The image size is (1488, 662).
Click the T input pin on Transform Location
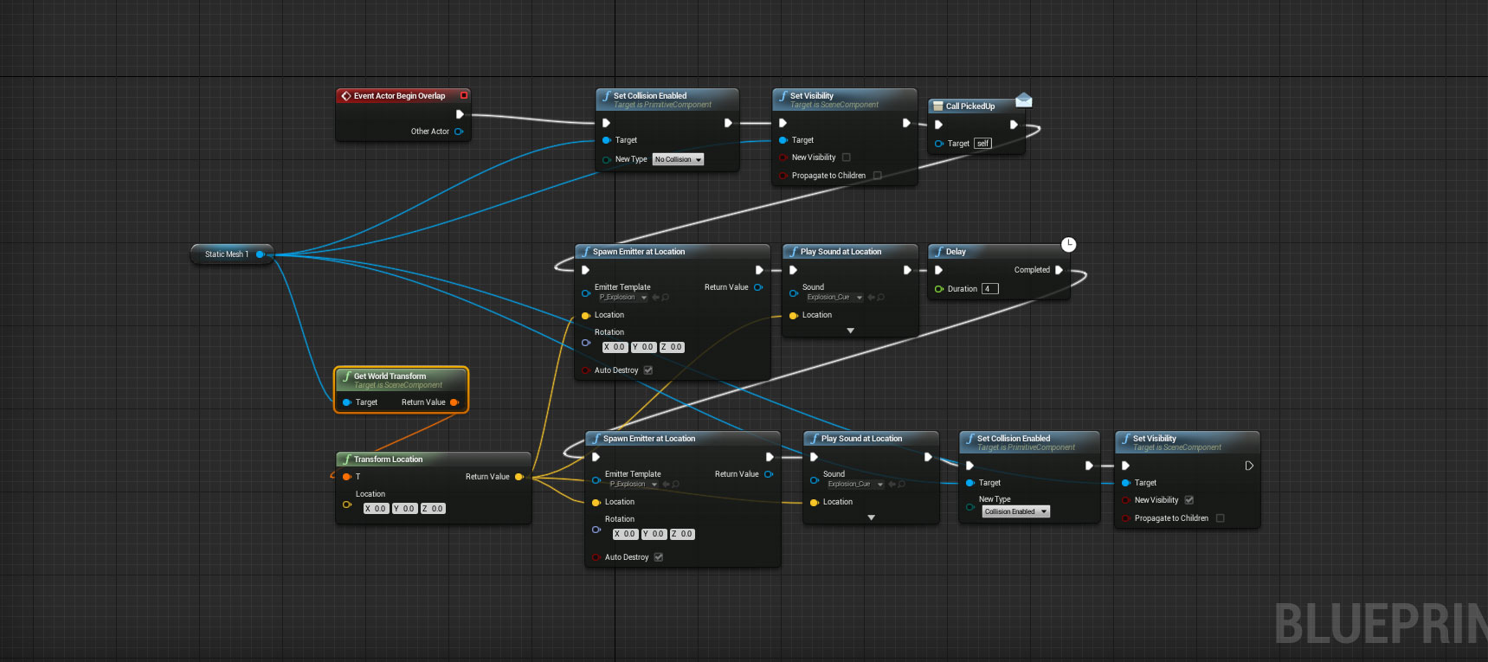347,477
